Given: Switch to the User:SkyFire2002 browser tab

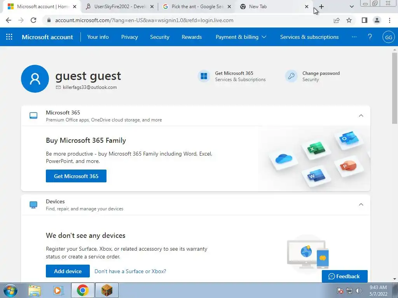Looking at the screenshot, I should 119,7.
